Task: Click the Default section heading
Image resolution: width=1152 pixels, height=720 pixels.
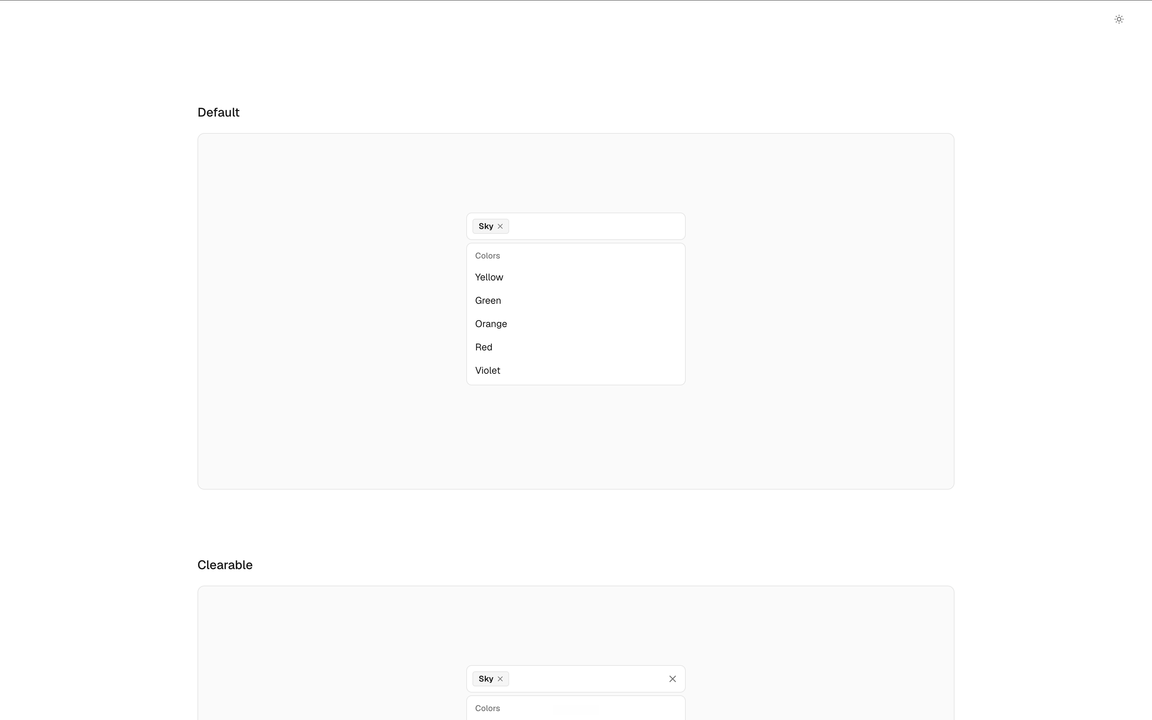Action: 218,112
